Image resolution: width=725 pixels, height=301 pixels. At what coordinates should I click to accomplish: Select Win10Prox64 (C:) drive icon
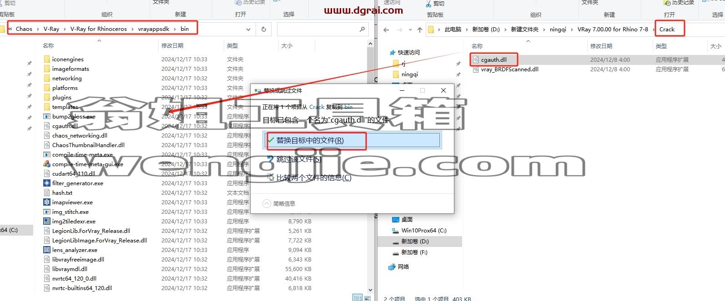(x=395, y=231)
